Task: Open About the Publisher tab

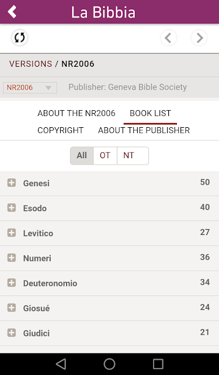Action: (144, 130)
